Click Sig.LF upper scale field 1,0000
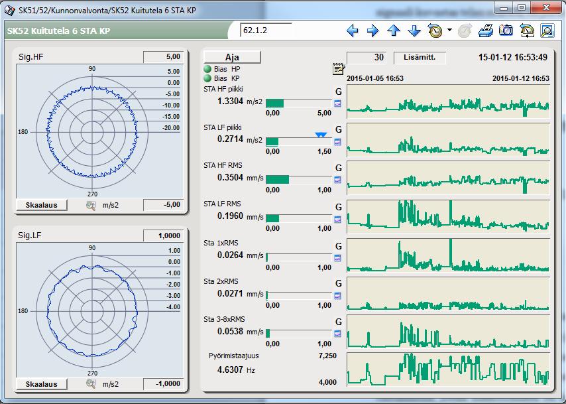Screen dimensions: 566x404 click(x=163, y=236)
